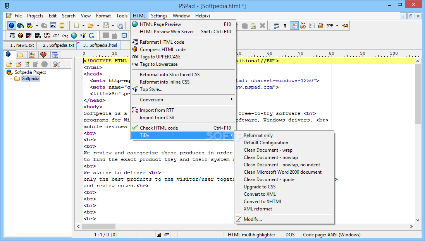Click the lowercase tag toolbar icon
425x241 pixels.
65,36
